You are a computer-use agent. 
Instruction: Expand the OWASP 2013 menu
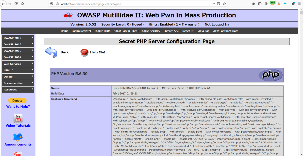(18, 44)
